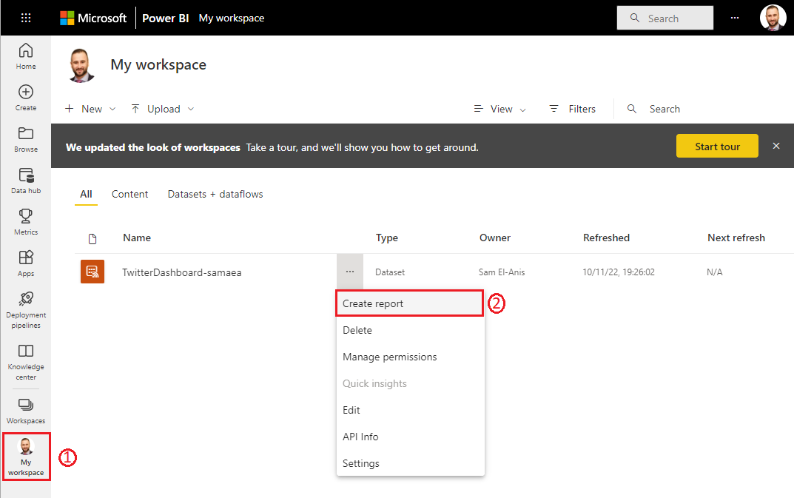Open My workspace in sidebar
The width and height of the screenshot is (794, 498).
27,457
